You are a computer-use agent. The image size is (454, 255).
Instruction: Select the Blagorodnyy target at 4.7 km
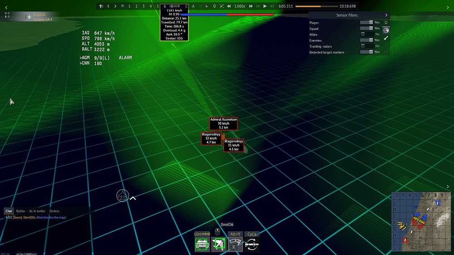tap(211, 138)
